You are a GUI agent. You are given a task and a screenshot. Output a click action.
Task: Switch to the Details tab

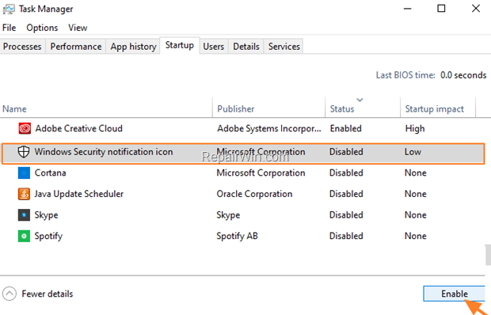click(246, 47)
